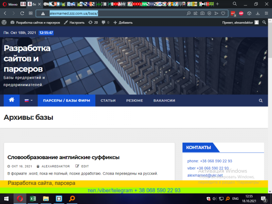Click the page scrollbar thumb
Image resolution: width=272 pixels, height=204 pixels.
(270, 40)
